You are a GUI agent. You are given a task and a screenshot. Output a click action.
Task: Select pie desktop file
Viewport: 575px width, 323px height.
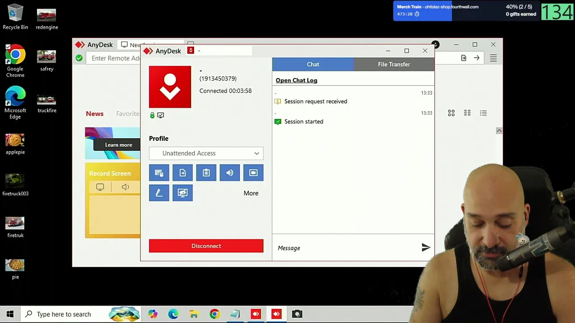coord(15,269)
